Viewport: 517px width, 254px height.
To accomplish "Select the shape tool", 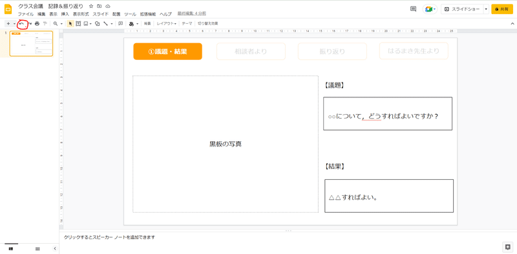I will pyautogui.click(x=98, y=24).
